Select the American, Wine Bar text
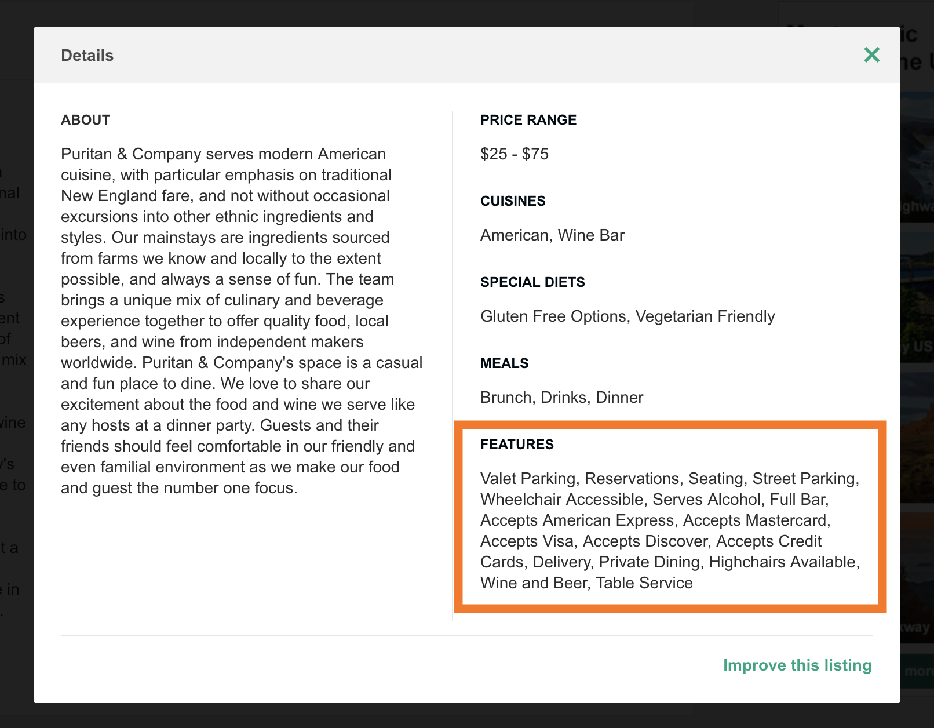 [x=552, y=235]
